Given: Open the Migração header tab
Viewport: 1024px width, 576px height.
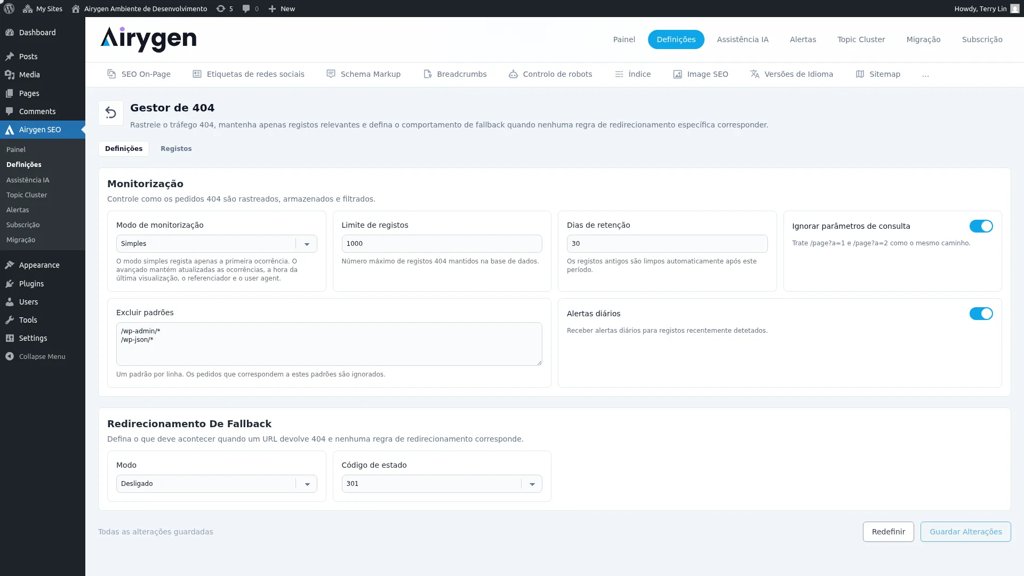Looking at the screenshot, I should pos(923,39).
